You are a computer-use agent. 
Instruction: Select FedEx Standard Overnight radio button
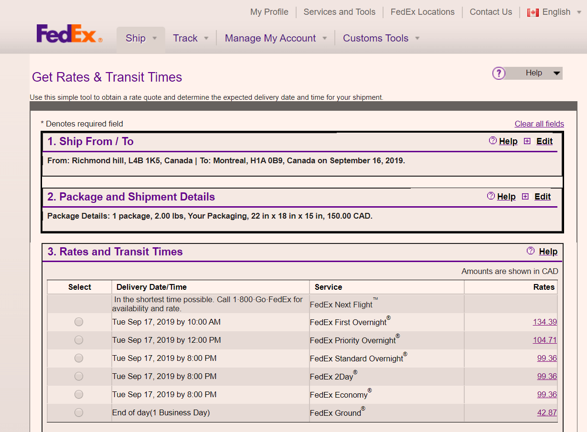[79, 358]
